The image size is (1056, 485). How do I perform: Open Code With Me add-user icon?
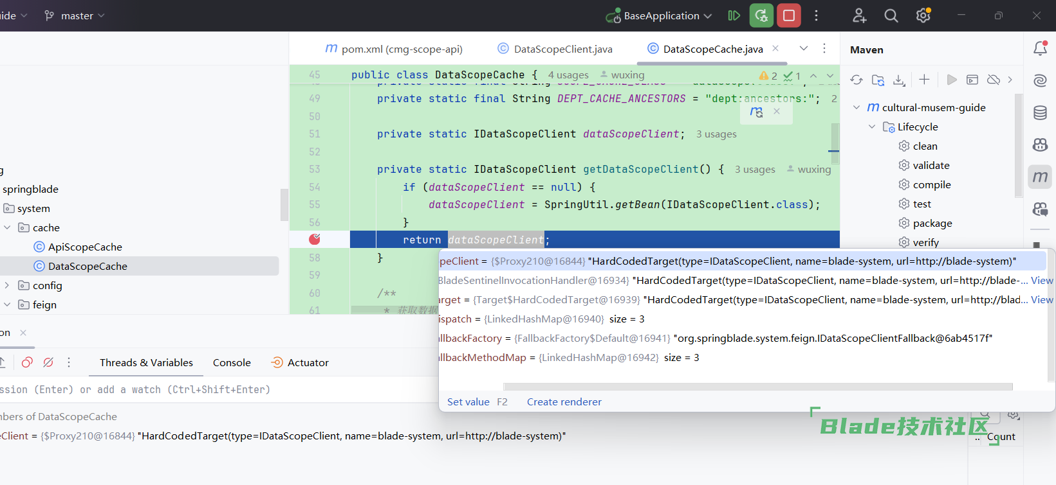[x=859, y=15]
